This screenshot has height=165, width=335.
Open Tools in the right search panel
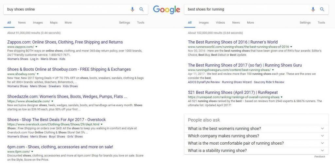click(321, 23)
